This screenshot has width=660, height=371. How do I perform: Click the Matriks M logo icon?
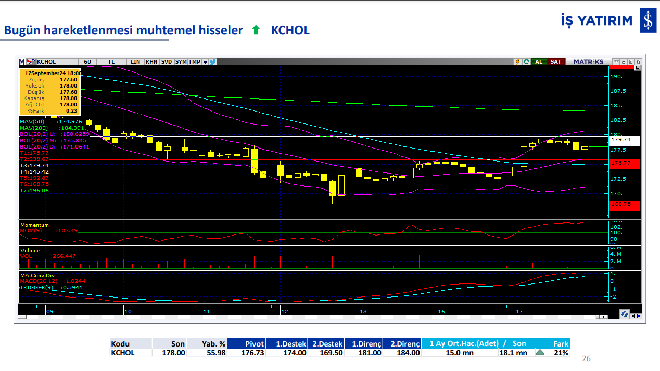coord(22,61)
